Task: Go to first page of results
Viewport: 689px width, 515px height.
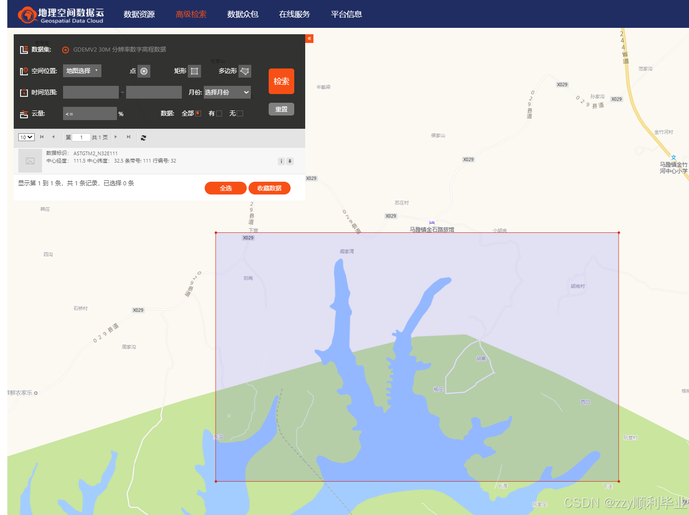Action: (42, 137)
